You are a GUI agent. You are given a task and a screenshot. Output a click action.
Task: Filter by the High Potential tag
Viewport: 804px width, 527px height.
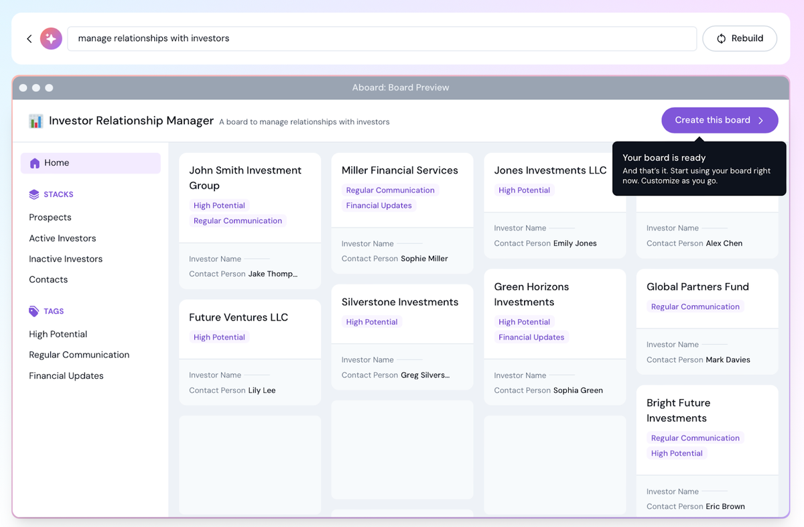(x=58, y=333)
